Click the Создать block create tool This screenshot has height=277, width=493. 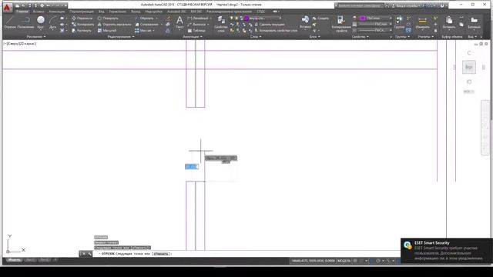click(x=320, y=18)
